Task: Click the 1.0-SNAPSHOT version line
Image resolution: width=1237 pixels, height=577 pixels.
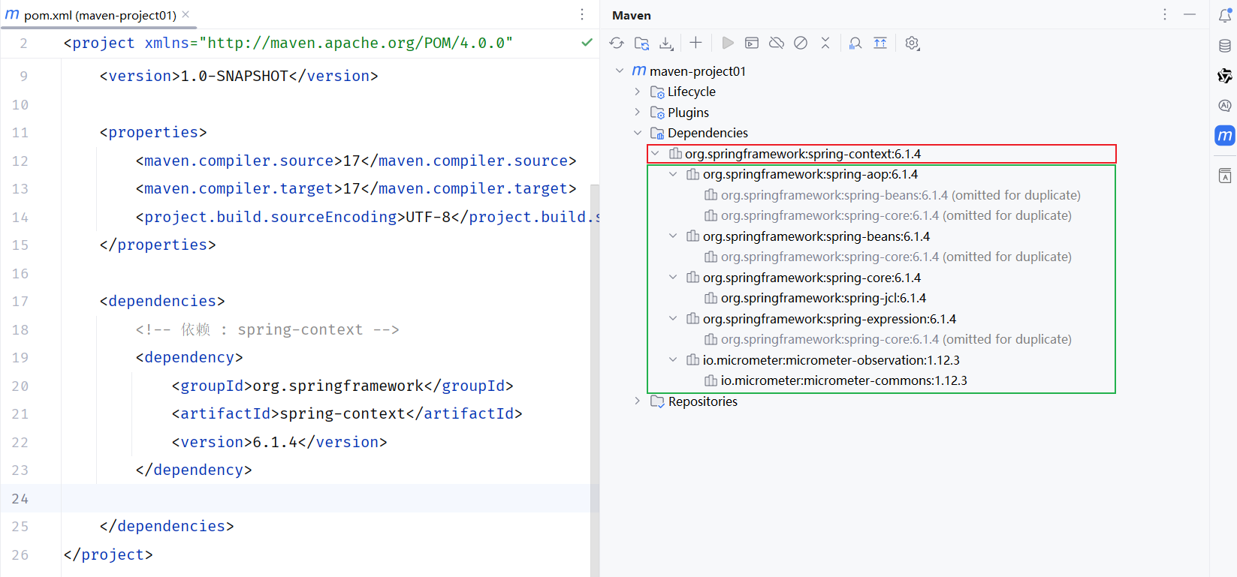Action: (239, 76)
